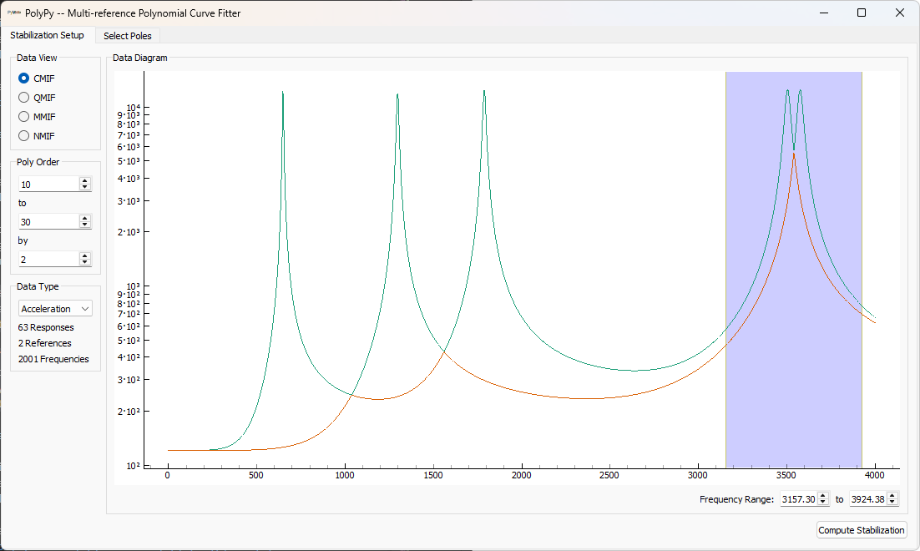The width and height of the screenshot is (920, 551).
Task: Click the minimum poly order field showing 10
Action: [48, 184]
